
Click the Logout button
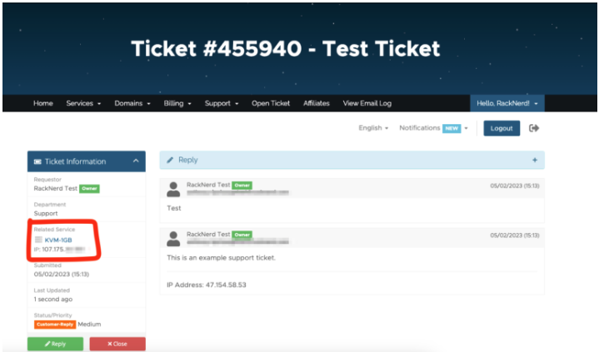[x=502, y=128]
